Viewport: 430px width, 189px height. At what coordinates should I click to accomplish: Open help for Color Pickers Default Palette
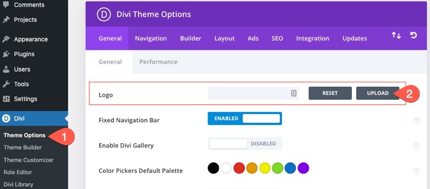[x=416, y=171]
